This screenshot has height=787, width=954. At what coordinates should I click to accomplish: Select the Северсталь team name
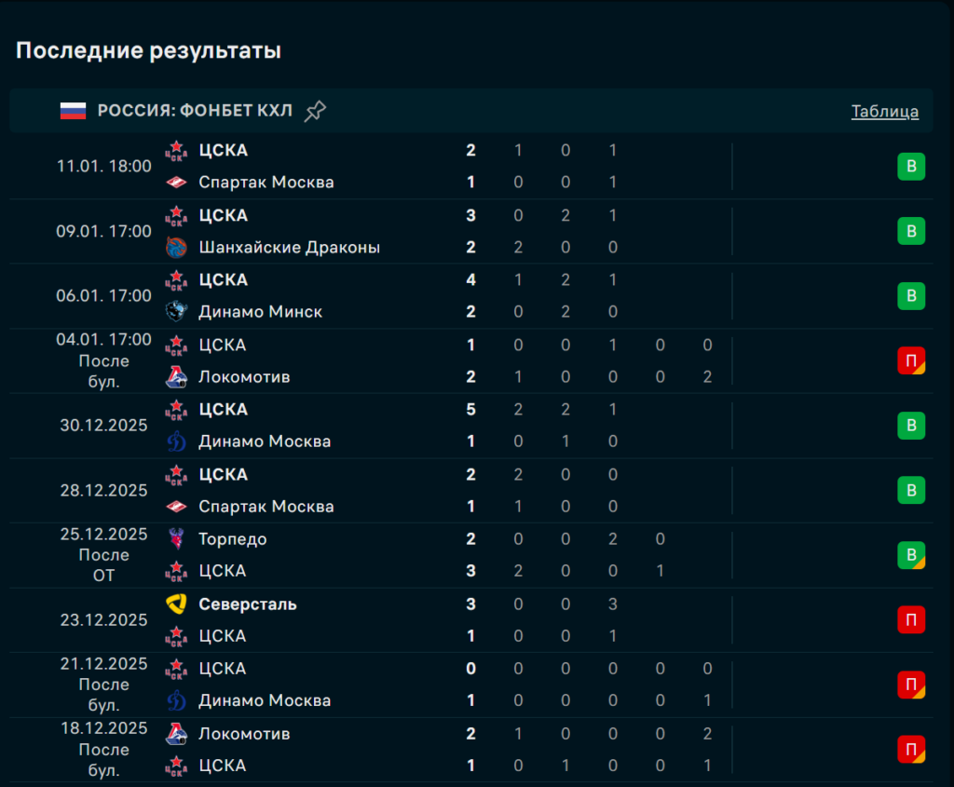tap(248, 604)
